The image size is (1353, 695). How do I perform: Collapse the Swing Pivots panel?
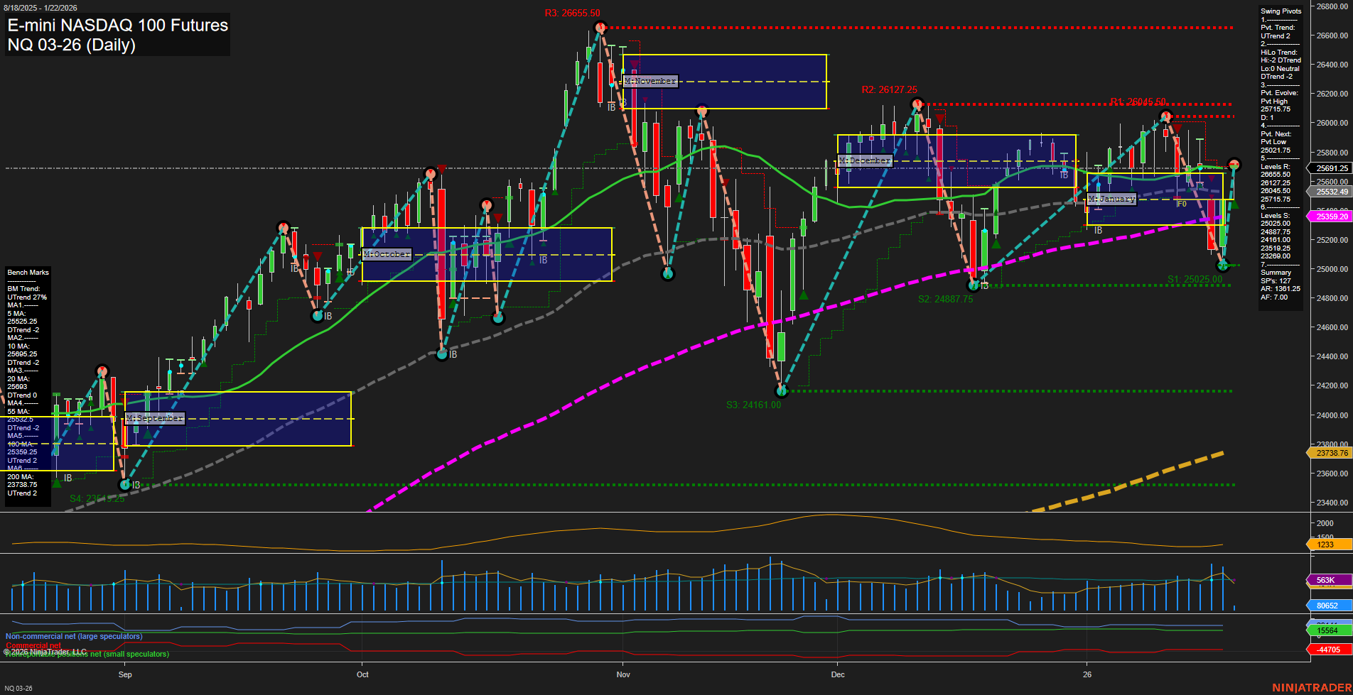1281,11
